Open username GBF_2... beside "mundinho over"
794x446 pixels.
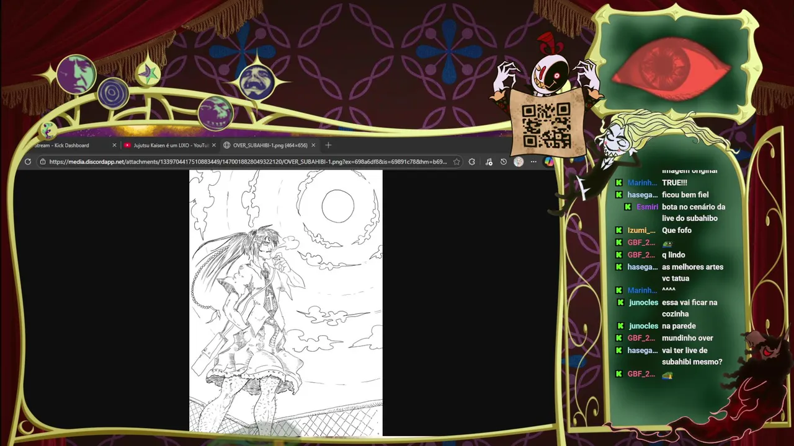[x=641, y=338]
